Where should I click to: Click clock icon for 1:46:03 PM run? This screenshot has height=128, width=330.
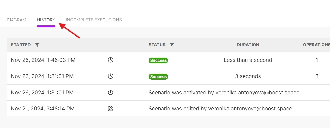[x=111, y=60]
